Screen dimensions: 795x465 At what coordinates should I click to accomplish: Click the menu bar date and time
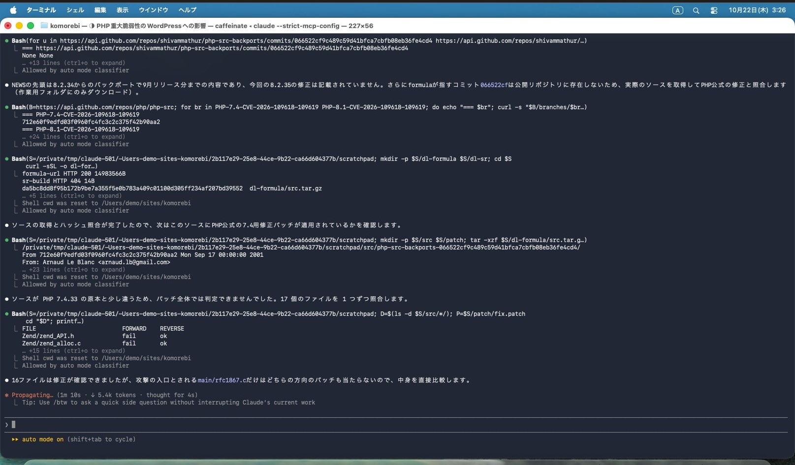click(x=757, y=10)
